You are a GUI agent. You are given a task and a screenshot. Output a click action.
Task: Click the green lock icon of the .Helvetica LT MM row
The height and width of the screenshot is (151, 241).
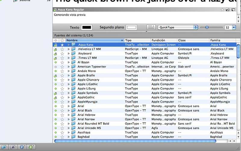click(x=55, y=49)
